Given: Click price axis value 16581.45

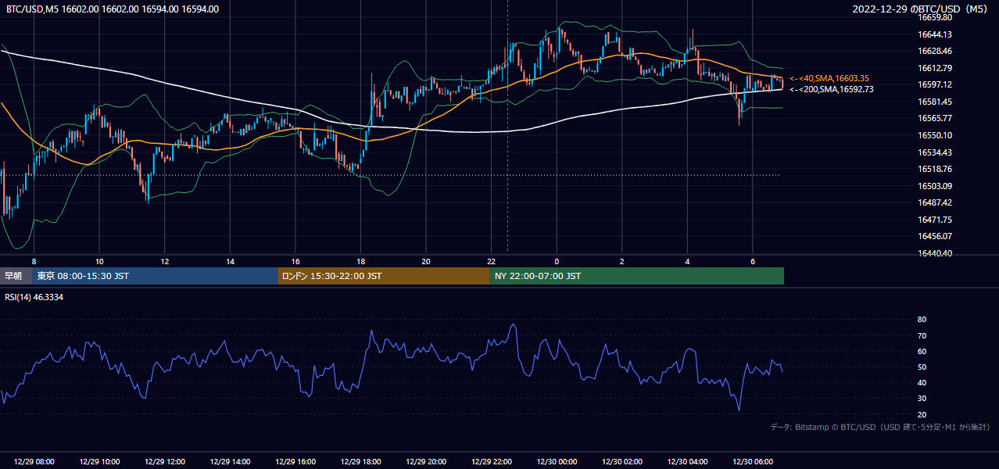Looking at the screenshot, I should click(x=934, y=102).
